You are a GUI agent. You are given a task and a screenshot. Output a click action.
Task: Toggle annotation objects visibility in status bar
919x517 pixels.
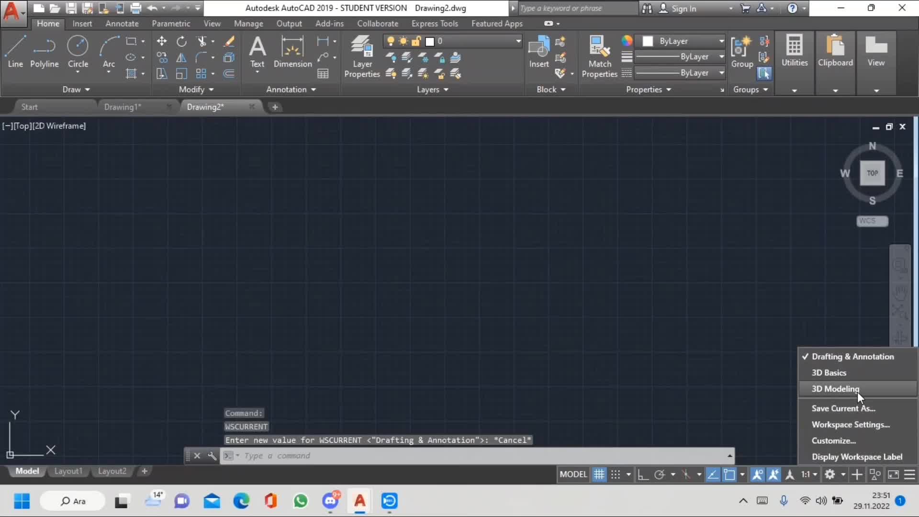click(757, 474)
